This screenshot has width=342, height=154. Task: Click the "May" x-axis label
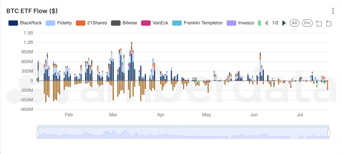tap(206, 115)
